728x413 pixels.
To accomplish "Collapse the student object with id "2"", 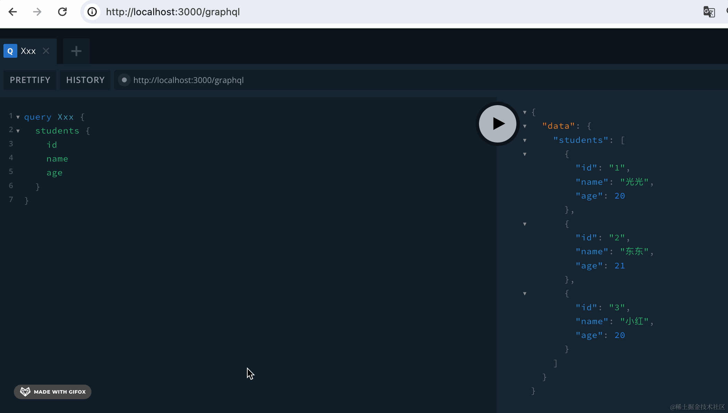I will 525,224.
